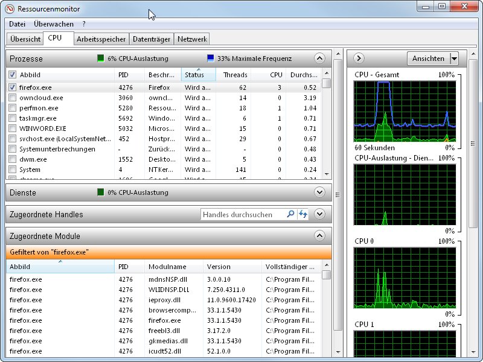This screenshot has height=362, width=483.
Task: Collapse the Prozesse panel
Action: [320, 59]
